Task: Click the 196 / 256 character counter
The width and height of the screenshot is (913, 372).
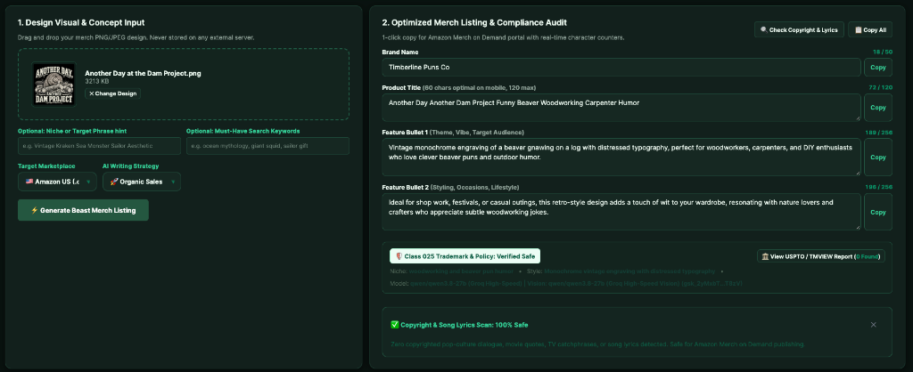Action: tap(879, 187)
